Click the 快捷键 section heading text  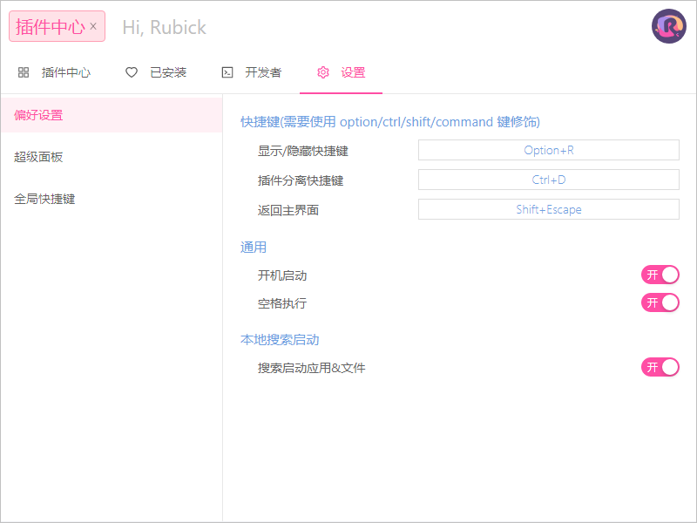pos(390,122)
